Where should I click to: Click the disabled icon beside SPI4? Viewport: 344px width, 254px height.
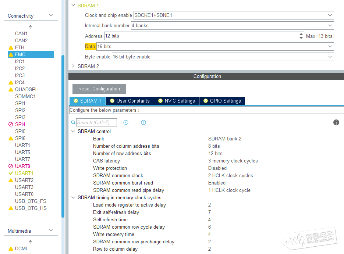coord(11,125)
